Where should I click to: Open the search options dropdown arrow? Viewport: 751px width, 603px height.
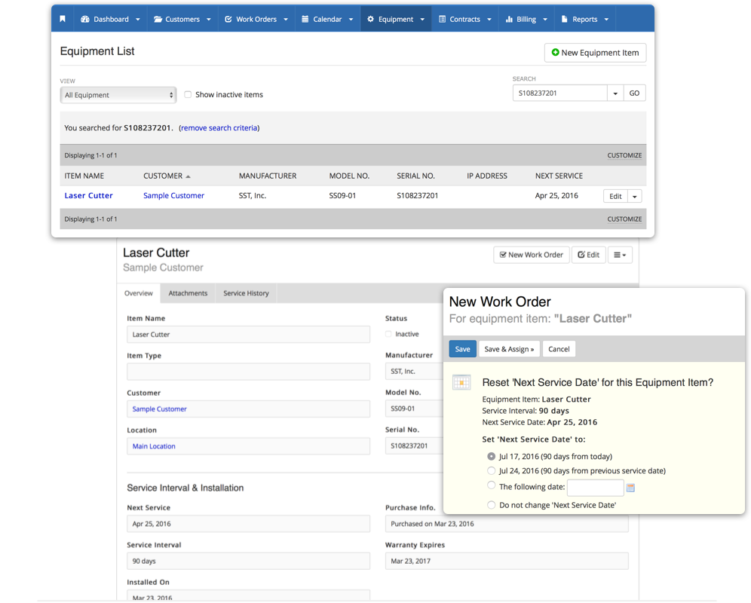click(615, 93)
